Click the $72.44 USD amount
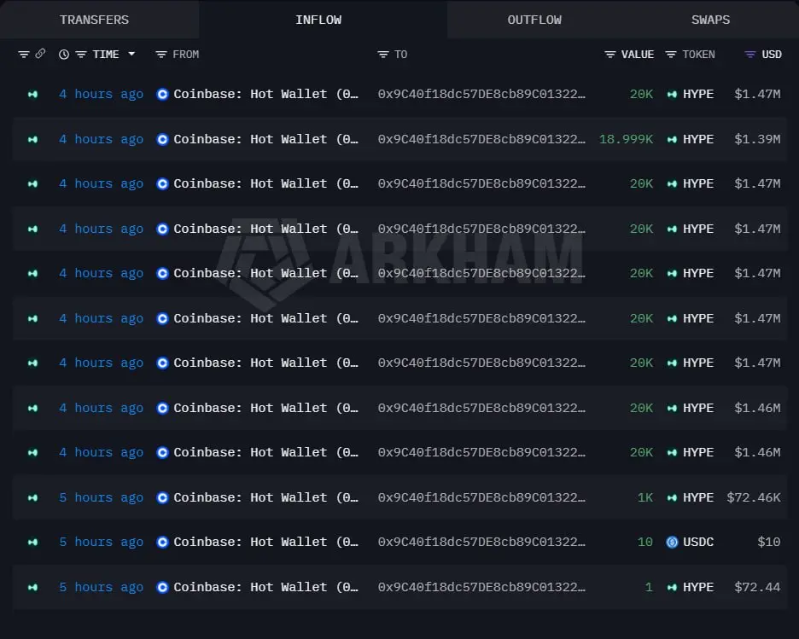 (757, 587)
